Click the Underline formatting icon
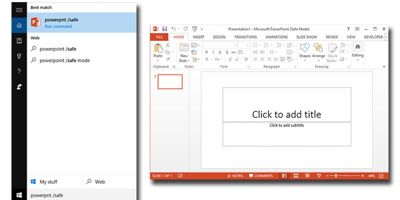 220,52
